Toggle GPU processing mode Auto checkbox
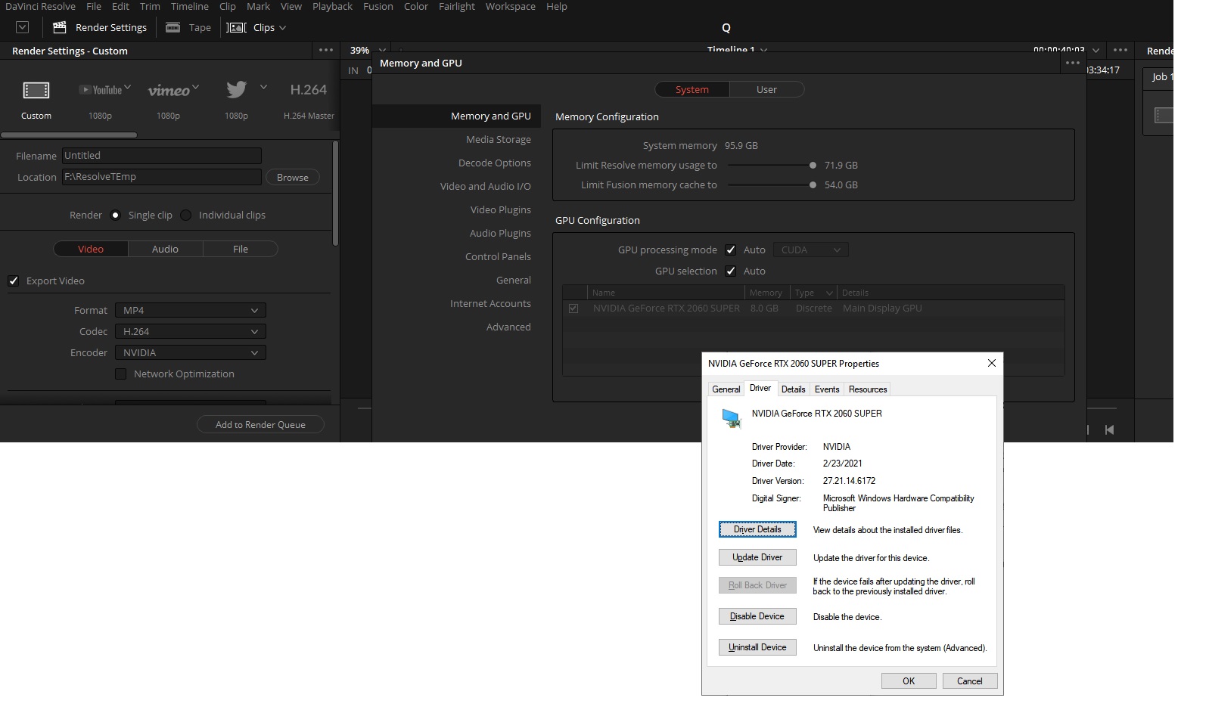Viewport: 1209px width, 707px height. point(731,250)
